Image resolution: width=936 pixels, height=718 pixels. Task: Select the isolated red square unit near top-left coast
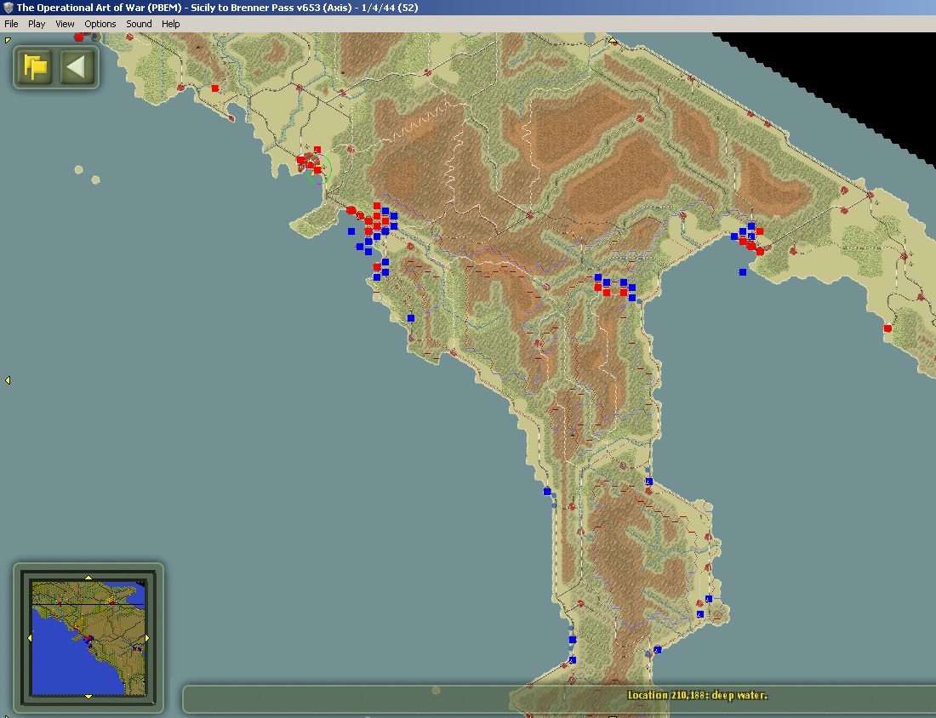pyautogui.click(x=215, y=88)
